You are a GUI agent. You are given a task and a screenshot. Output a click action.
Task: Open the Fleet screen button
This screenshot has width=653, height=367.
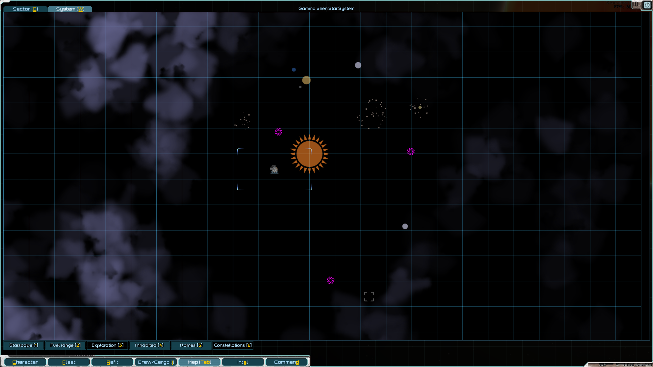tap(69, 362)
